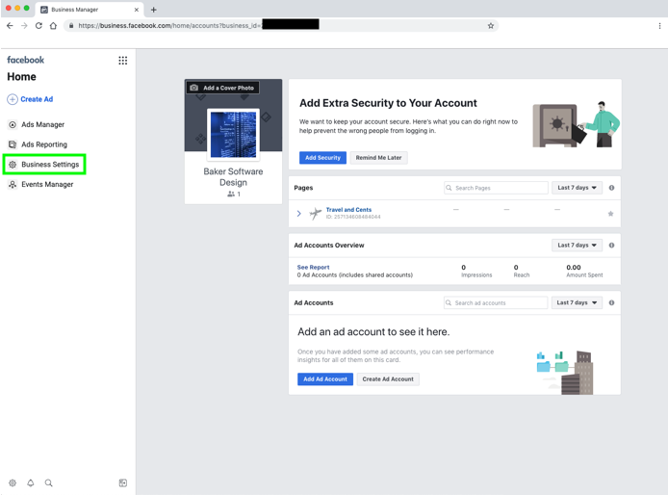Open notifications bell icon

31,482
